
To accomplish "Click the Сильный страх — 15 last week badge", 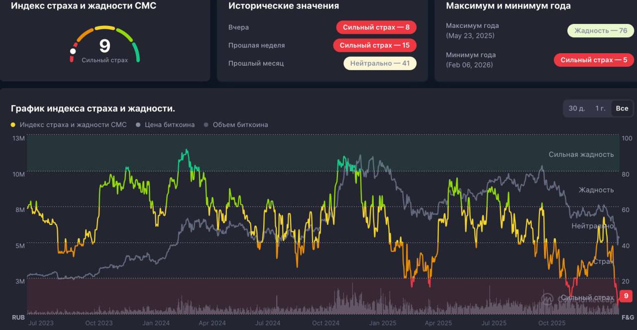I will 374,45.
